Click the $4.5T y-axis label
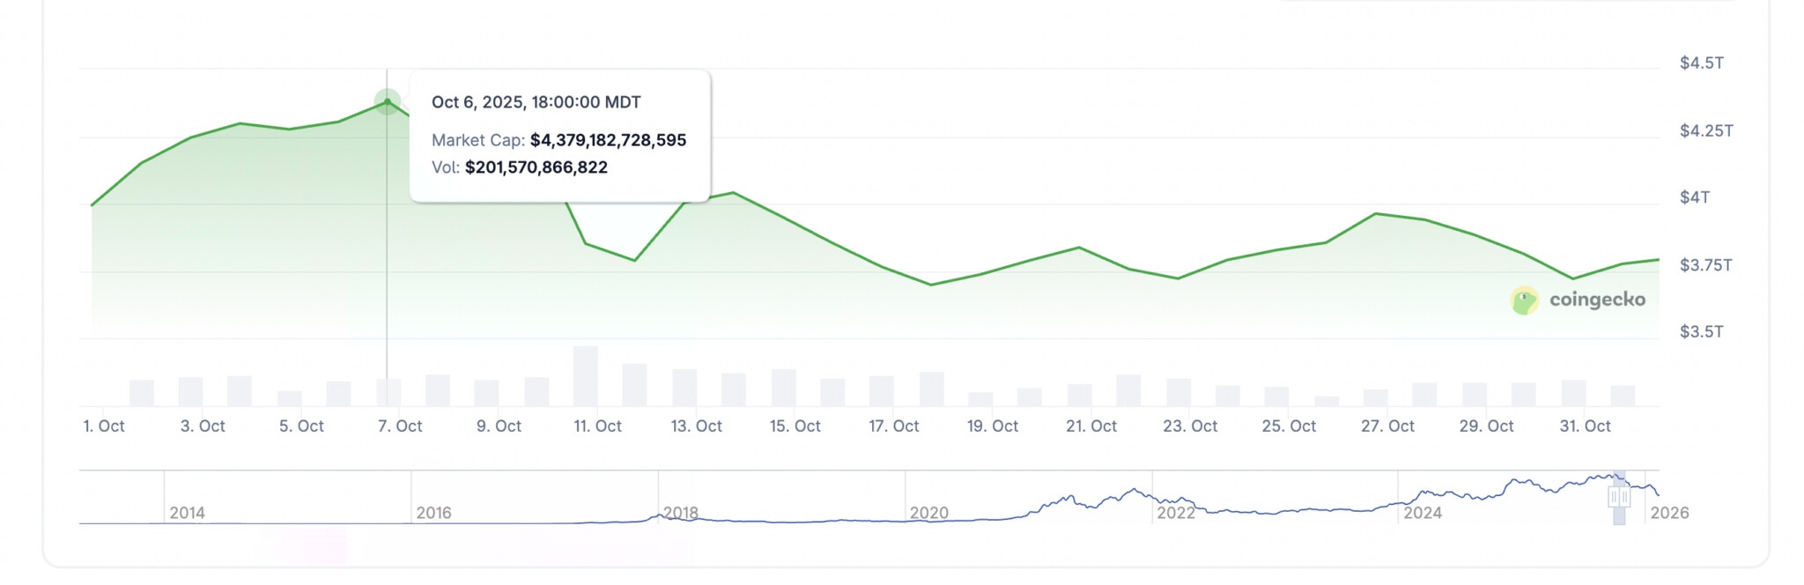The image size is (1804, 585). pos(1701,63)
